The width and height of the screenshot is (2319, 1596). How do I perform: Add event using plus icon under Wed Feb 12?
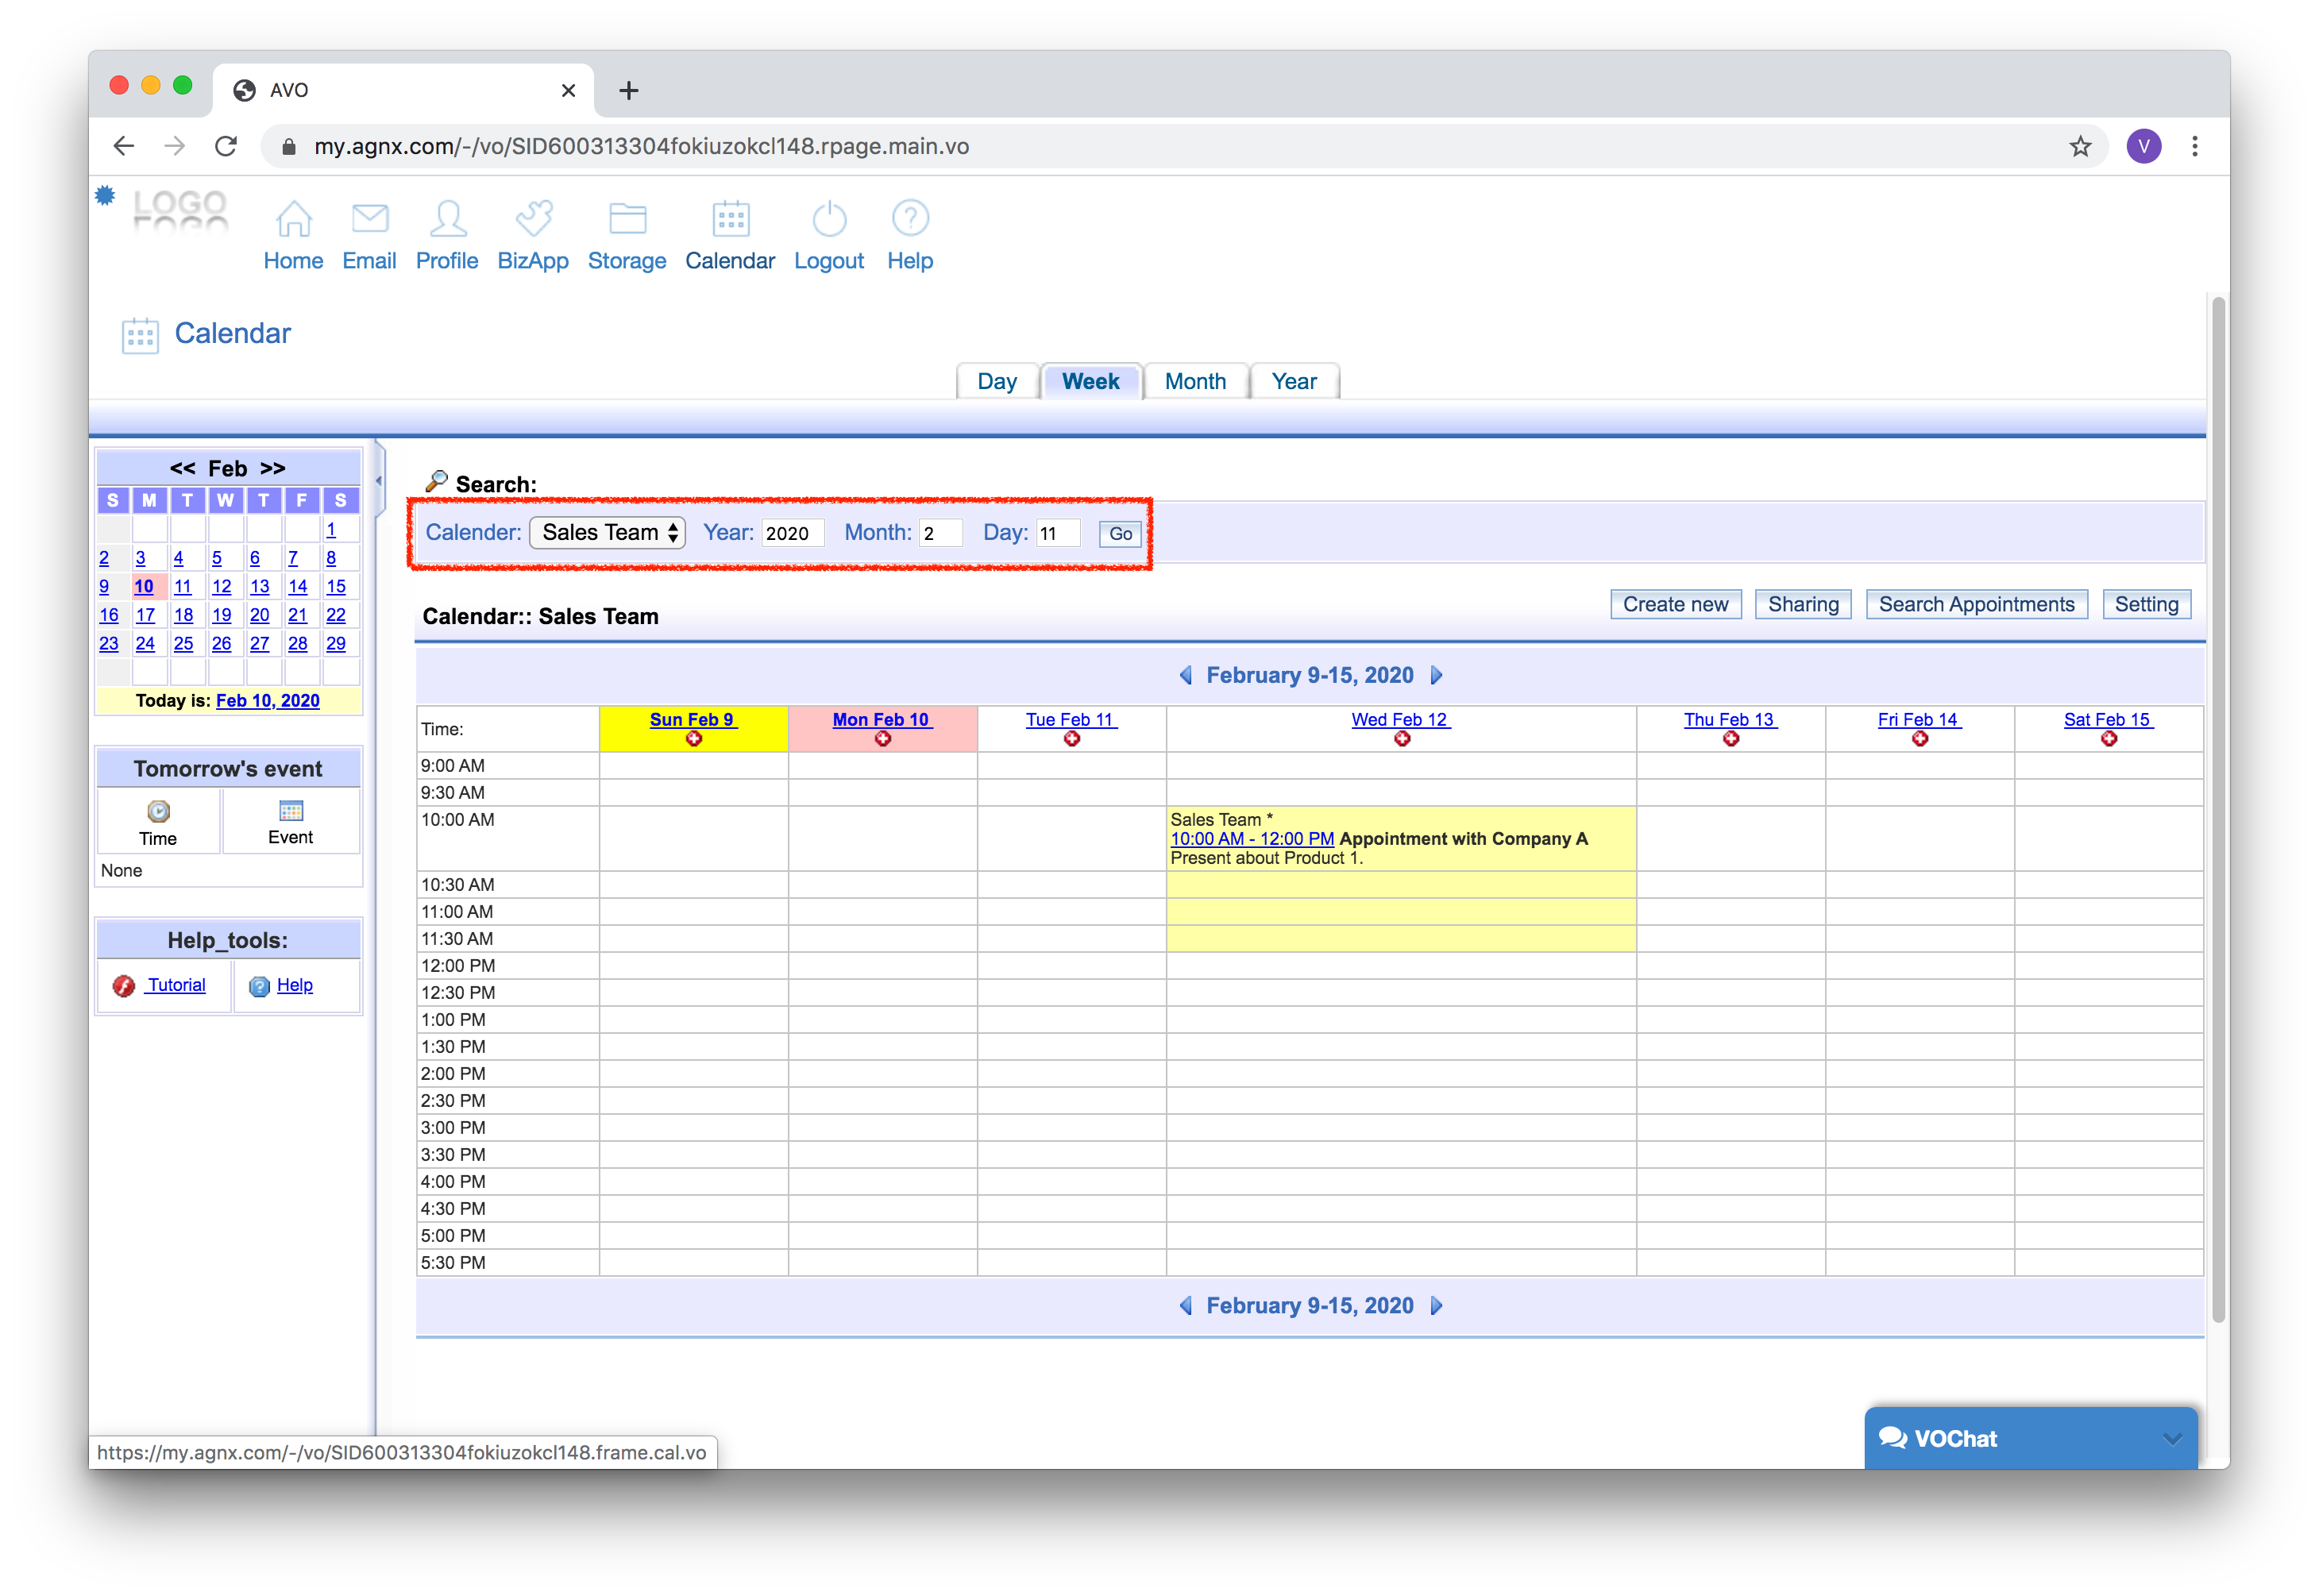click(1402, 740)
